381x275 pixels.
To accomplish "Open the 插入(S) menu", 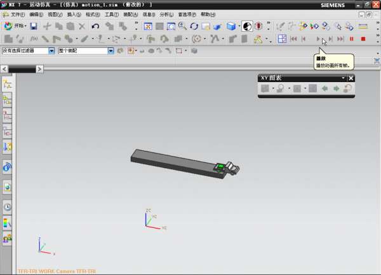I will point(74,15).
